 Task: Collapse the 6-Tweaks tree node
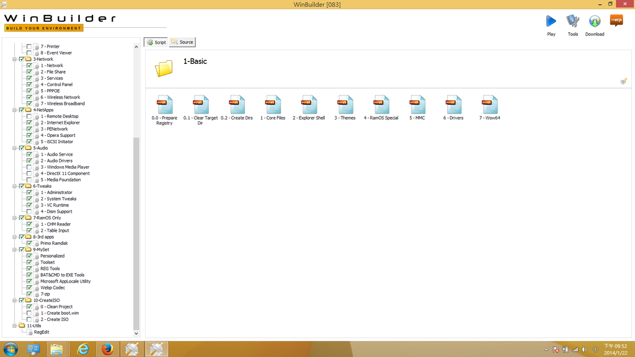pos(15,186)
